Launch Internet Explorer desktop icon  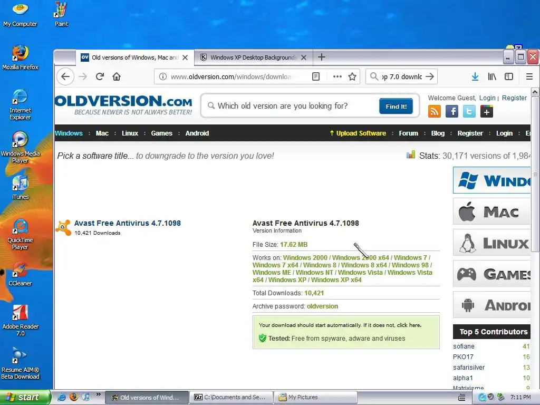click(x=20, y=104)
